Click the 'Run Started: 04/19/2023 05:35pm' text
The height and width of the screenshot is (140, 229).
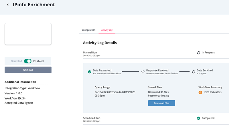pyautogui.click(x=107, y=73)
